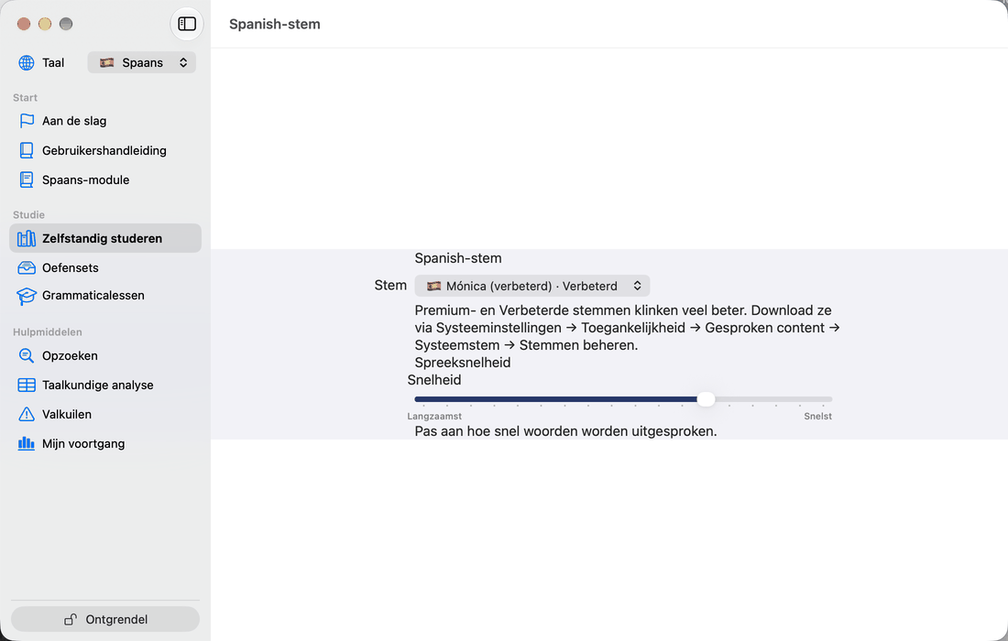This screenshot has width=1008, height=641.
Task: Select the Spaans-module icon
Action: [27, 179]
